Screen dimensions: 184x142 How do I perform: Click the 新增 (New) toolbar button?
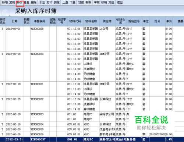point(5,2)
